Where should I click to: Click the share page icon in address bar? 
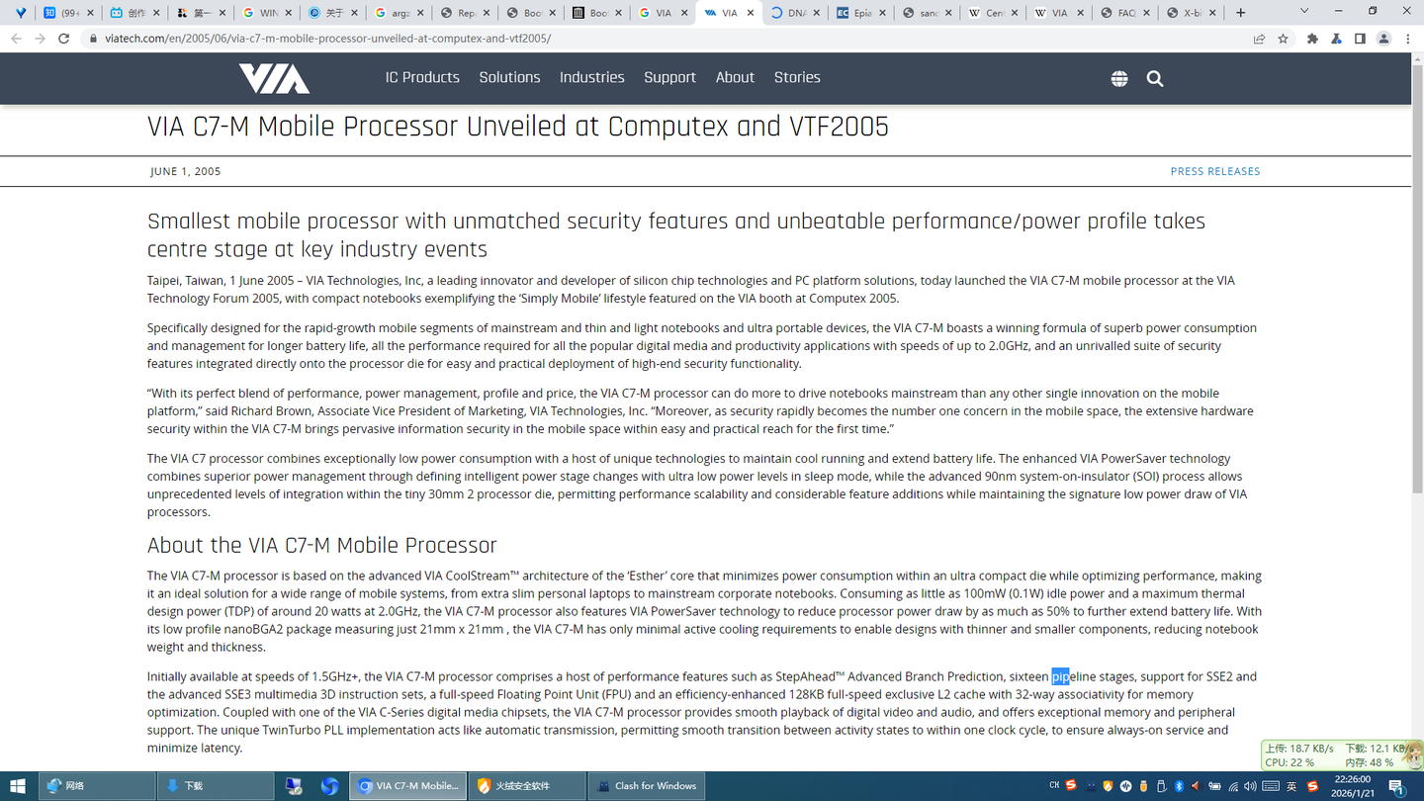tap(1259, 39)
